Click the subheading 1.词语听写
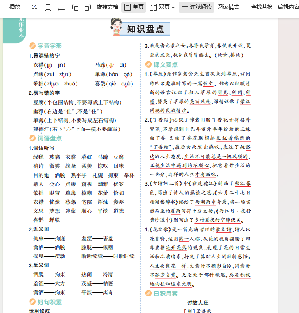Screen dimensions: 299x313 click(x=42, y=148)
